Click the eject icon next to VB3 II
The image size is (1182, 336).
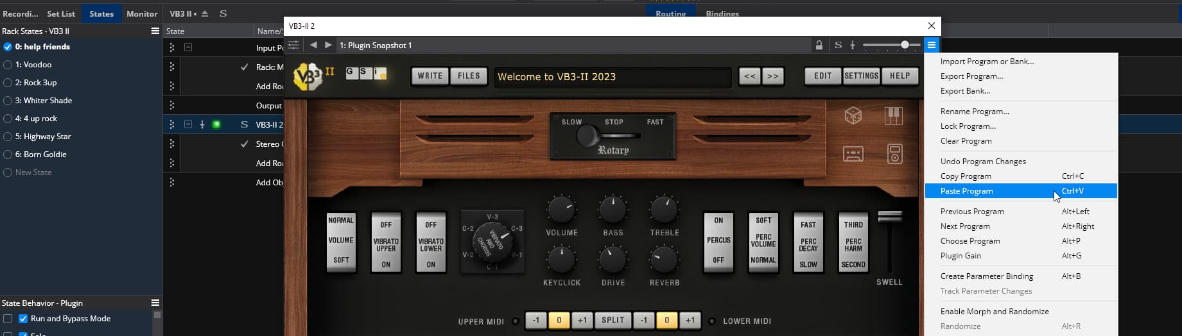point(205,13)
